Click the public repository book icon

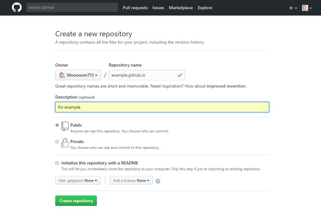(65, 126)
